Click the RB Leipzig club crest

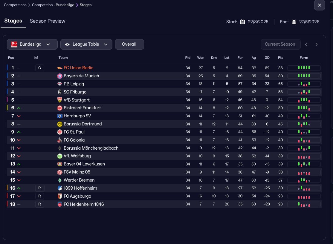60,84
